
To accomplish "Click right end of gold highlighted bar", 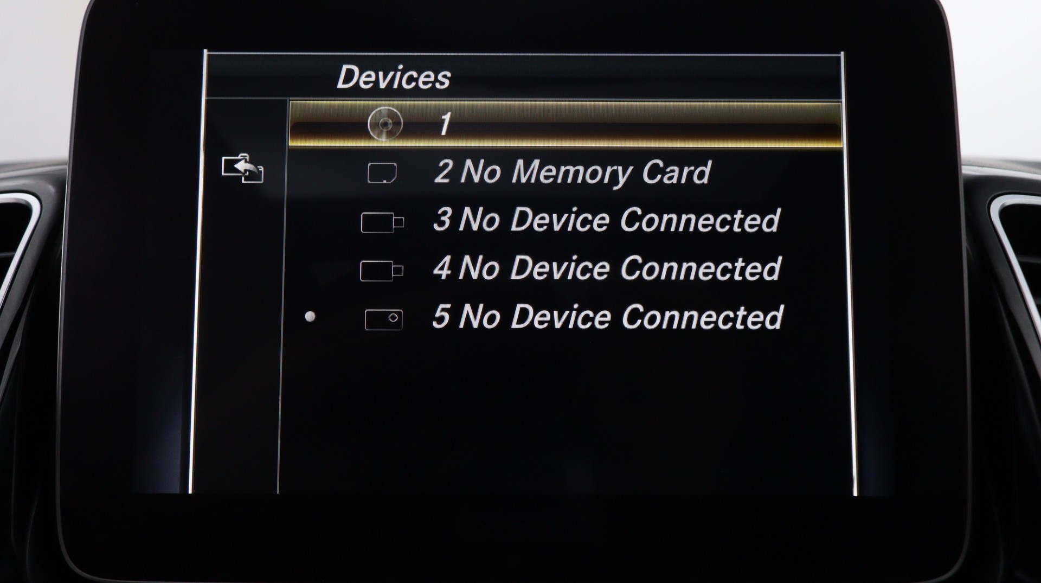I will pyautogui.click(x=813, y=124).
